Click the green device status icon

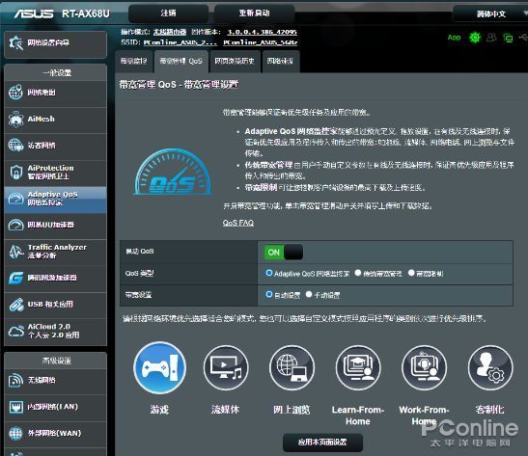[508, 38]
